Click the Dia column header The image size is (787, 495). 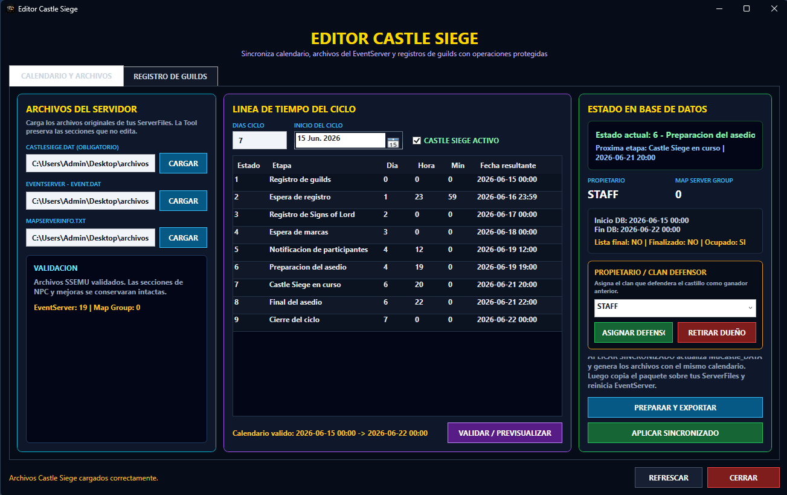(x=393, y=165)
